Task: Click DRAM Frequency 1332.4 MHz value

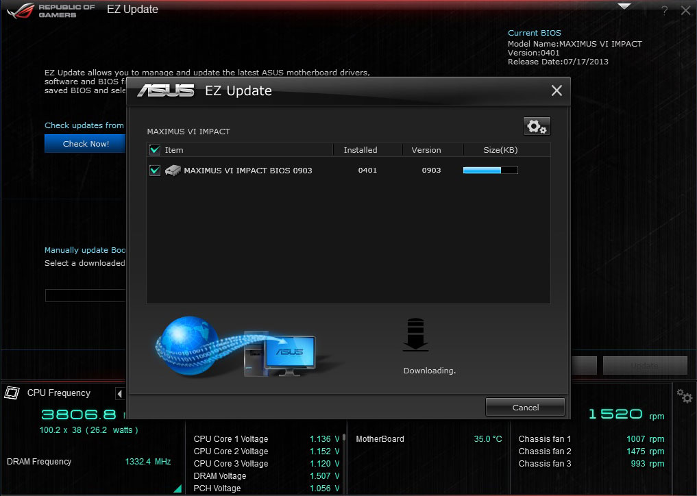Action: pos(147,462)
